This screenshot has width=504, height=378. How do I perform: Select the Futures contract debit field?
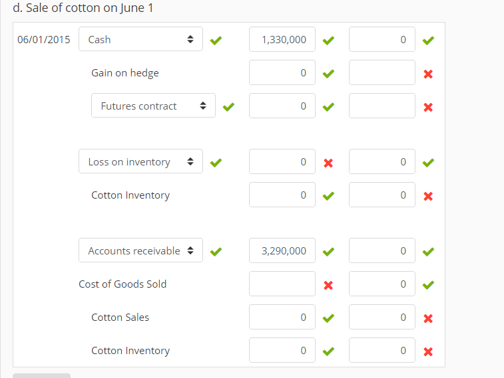click(282, 106)
